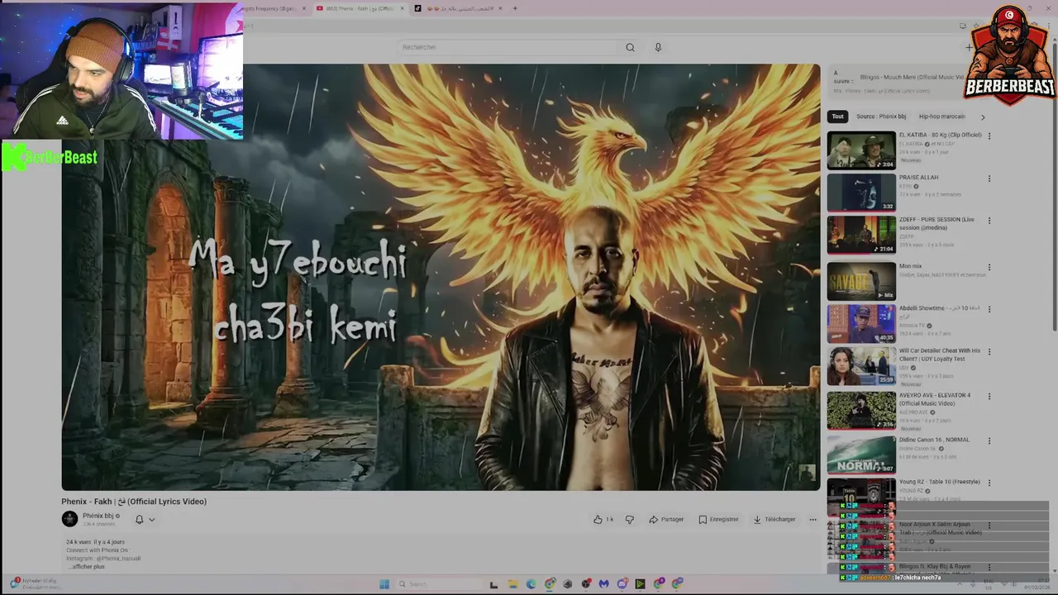Select the Hip-hop marocain chip
This screenshot has width=1058, height=595.
tap(941, 117)
